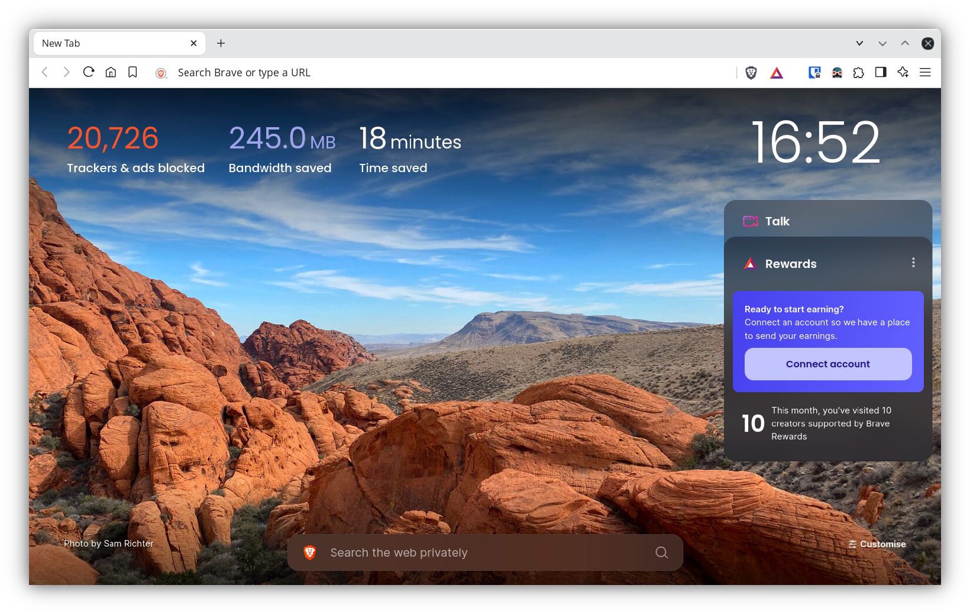Screen dimensions: 970x614
Task: Click the 20,726 trackers blocked stat
Action: 135,149
